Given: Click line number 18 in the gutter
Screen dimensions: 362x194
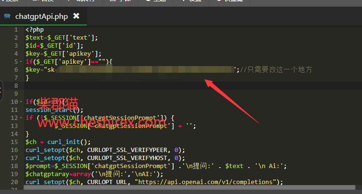Looking at the screenshot, I should point(14,166).
